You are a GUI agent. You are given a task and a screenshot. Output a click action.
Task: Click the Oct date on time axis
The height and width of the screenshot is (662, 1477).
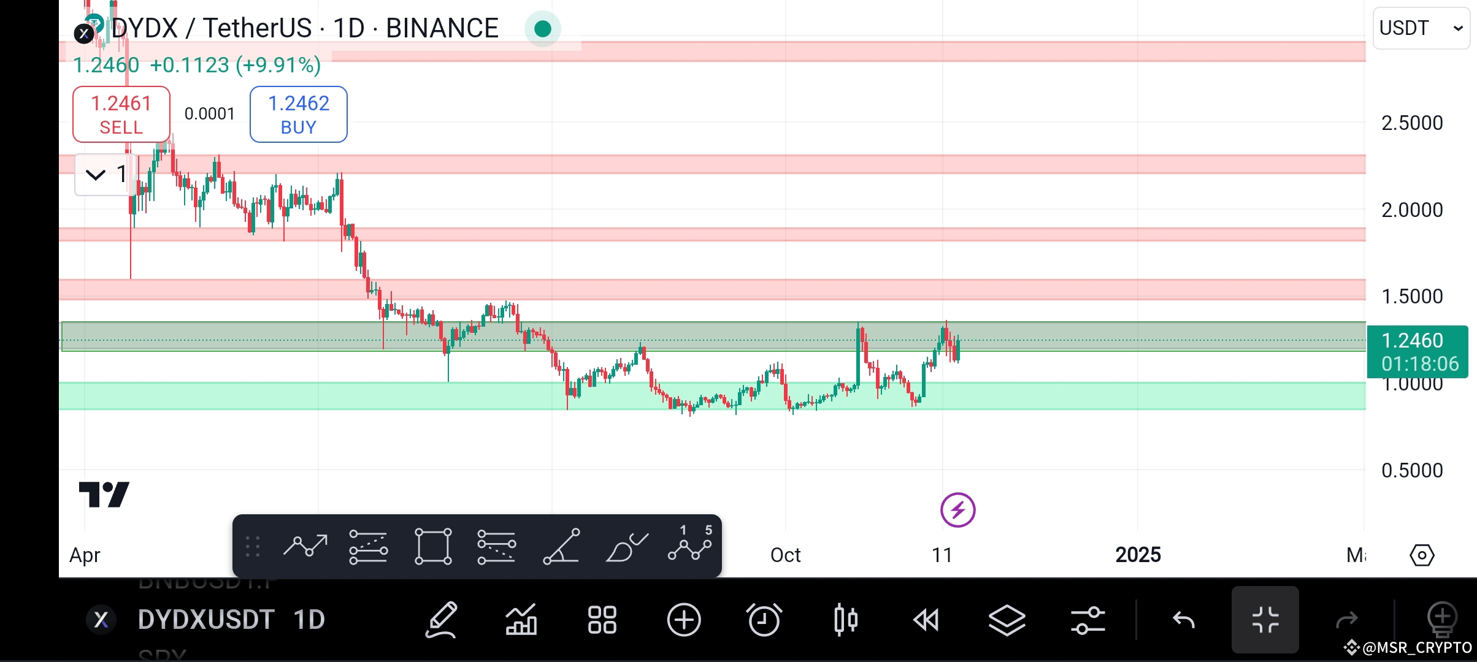point(786,555)
